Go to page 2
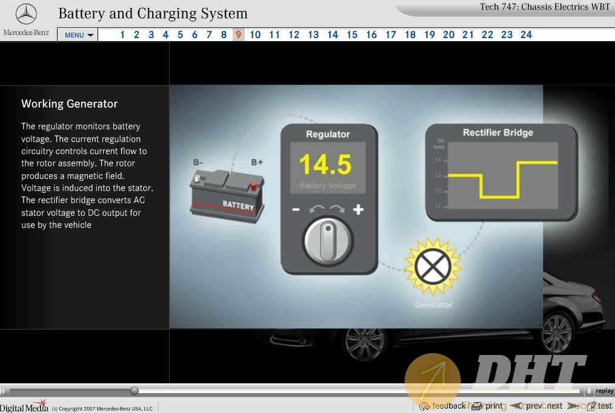Image resolution: width=615 pixels, height=413 pixels. [136, 35]
